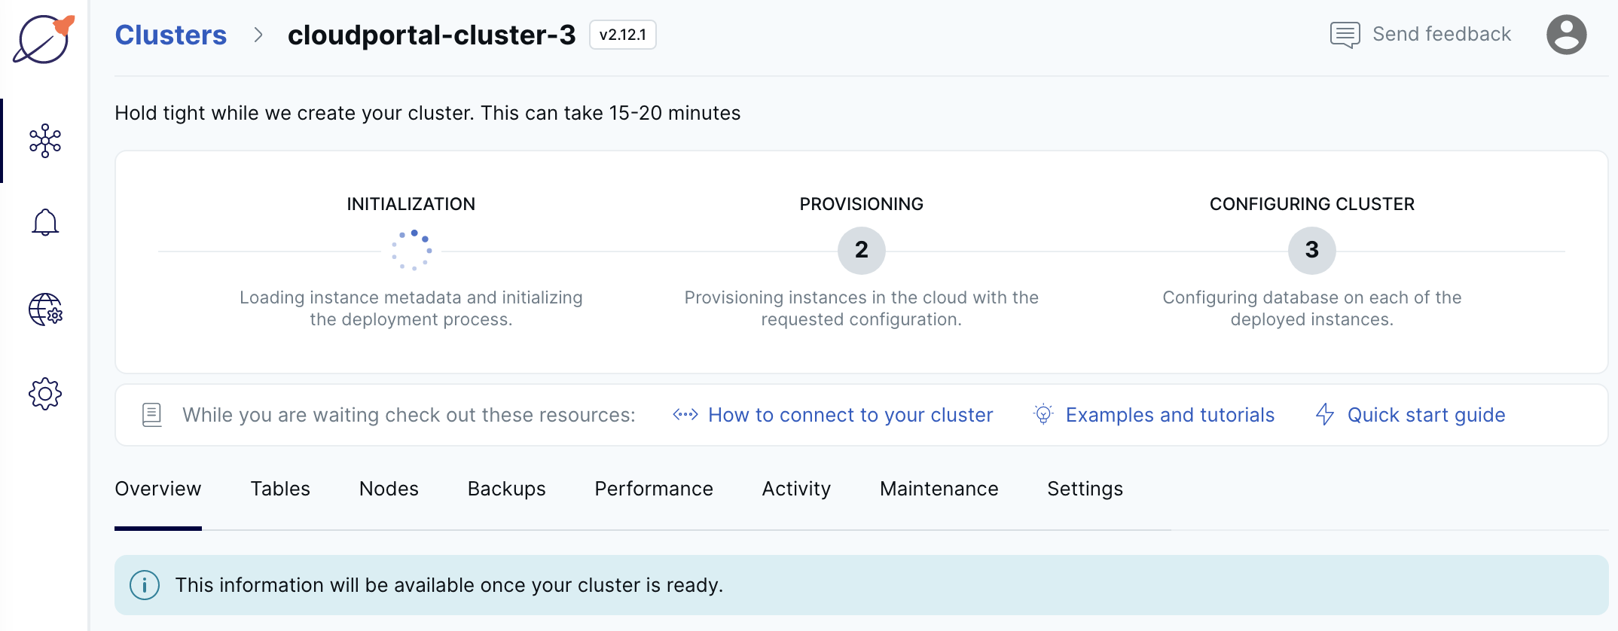Click Send feedback
The image size is (1618, 631).
coord(1442,35)
